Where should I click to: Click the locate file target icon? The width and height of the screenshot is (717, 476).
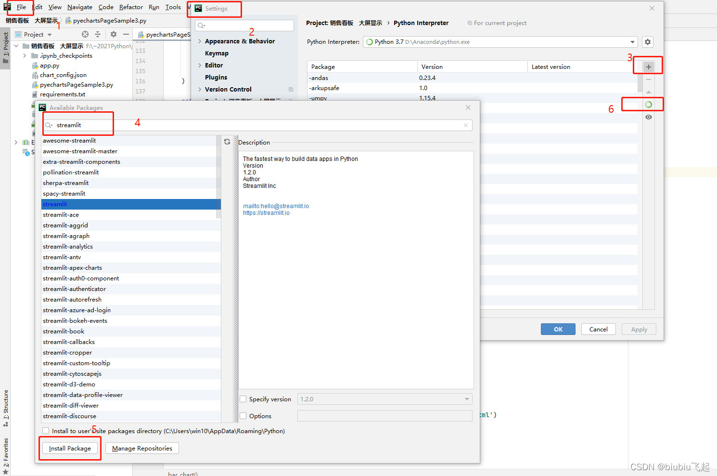85,34
